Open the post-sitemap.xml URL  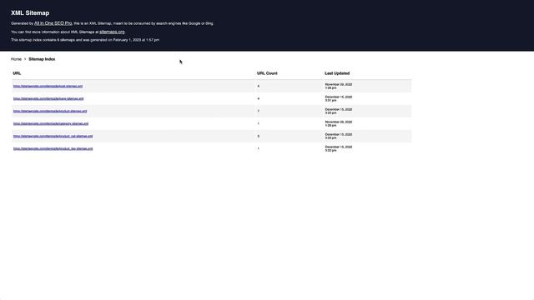click(x=48, y=86)
